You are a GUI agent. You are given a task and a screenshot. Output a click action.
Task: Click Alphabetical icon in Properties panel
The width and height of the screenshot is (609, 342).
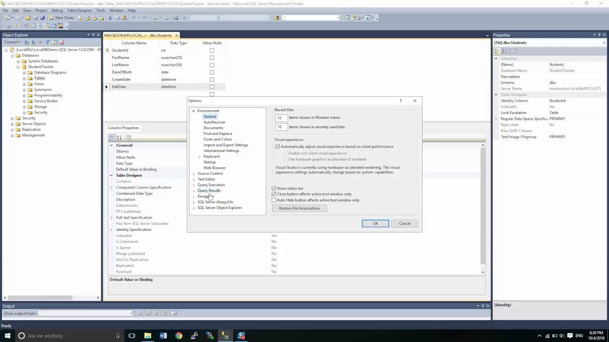505,51
